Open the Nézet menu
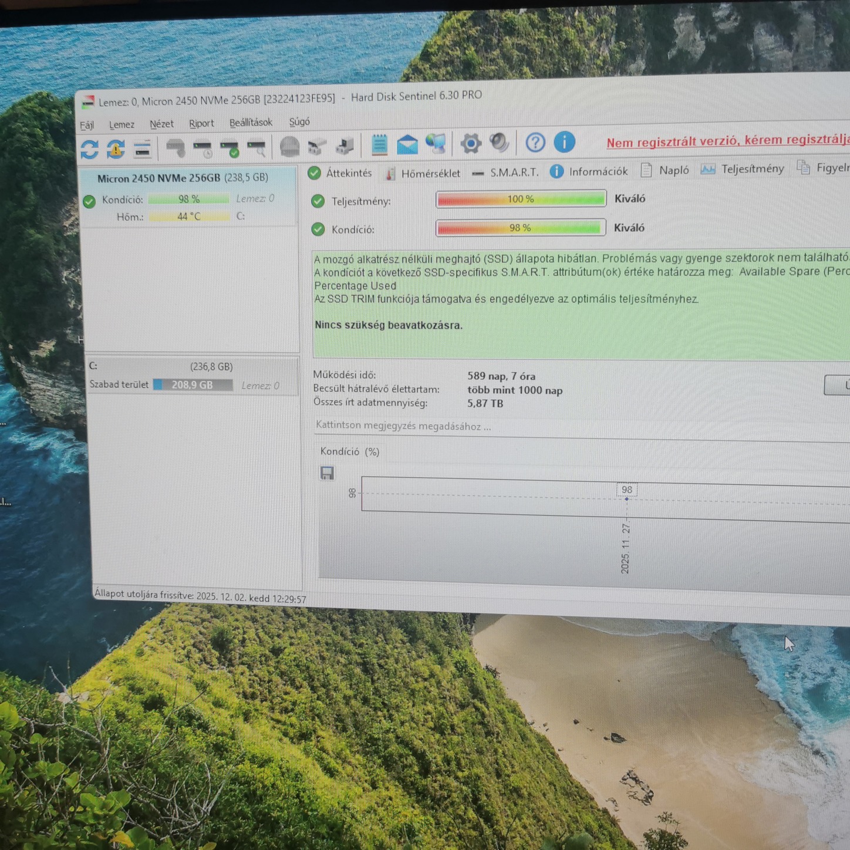Screen dimensions: 850x850 click(x=161, y=124)
